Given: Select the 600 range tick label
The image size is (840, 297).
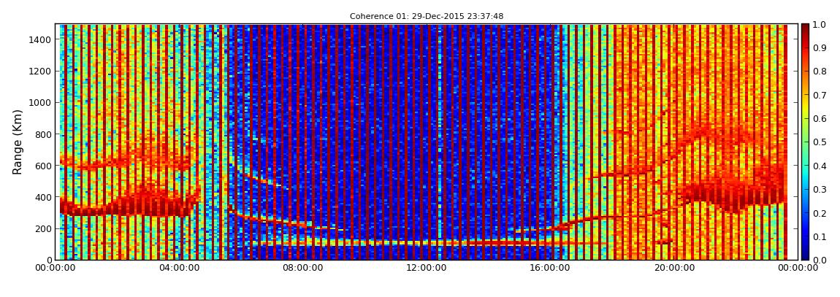Looking at the screenshot, I should tap(42, 166).
